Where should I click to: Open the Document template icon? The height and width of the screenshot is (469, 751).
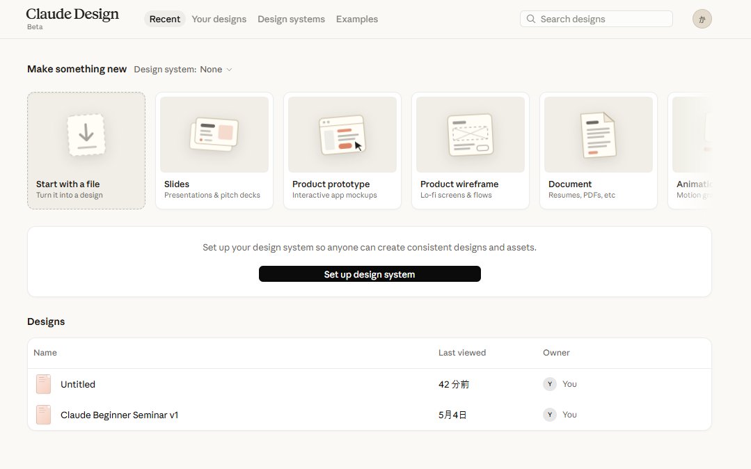coord(598,134)
